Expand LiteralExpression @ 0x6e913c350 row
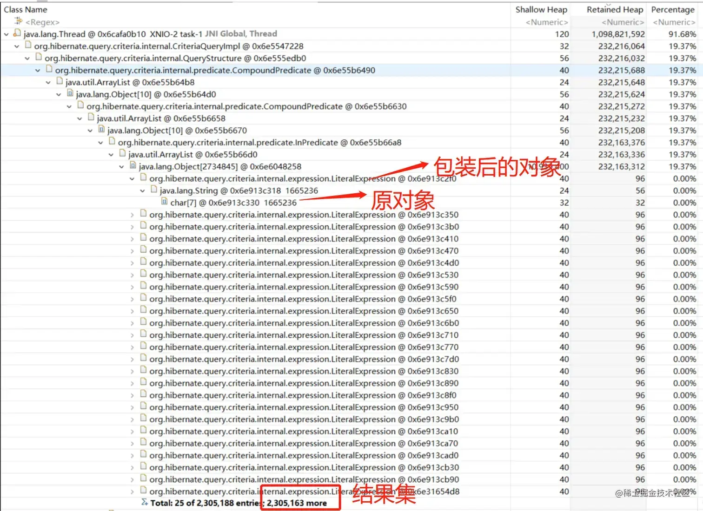703x511 pixels. coord(132,215)
